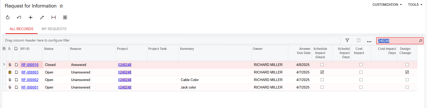Open the grid filter funnel icon

pyautogui.click(x=347, y=40)
